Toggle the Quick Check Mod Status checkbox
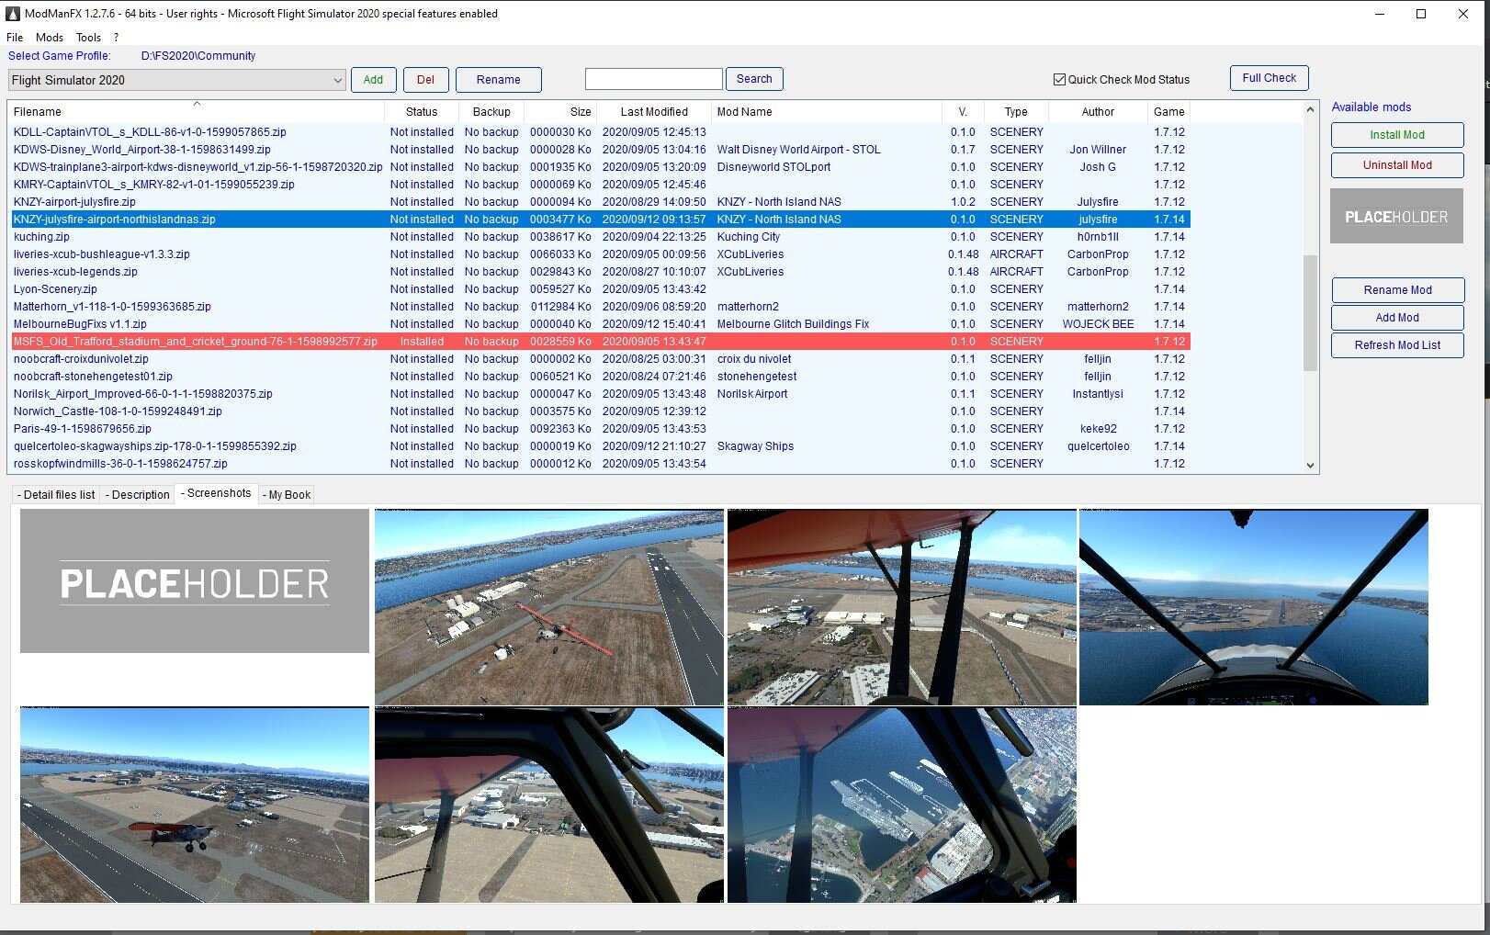1490x935 pixels. [x=1059, y=79]
